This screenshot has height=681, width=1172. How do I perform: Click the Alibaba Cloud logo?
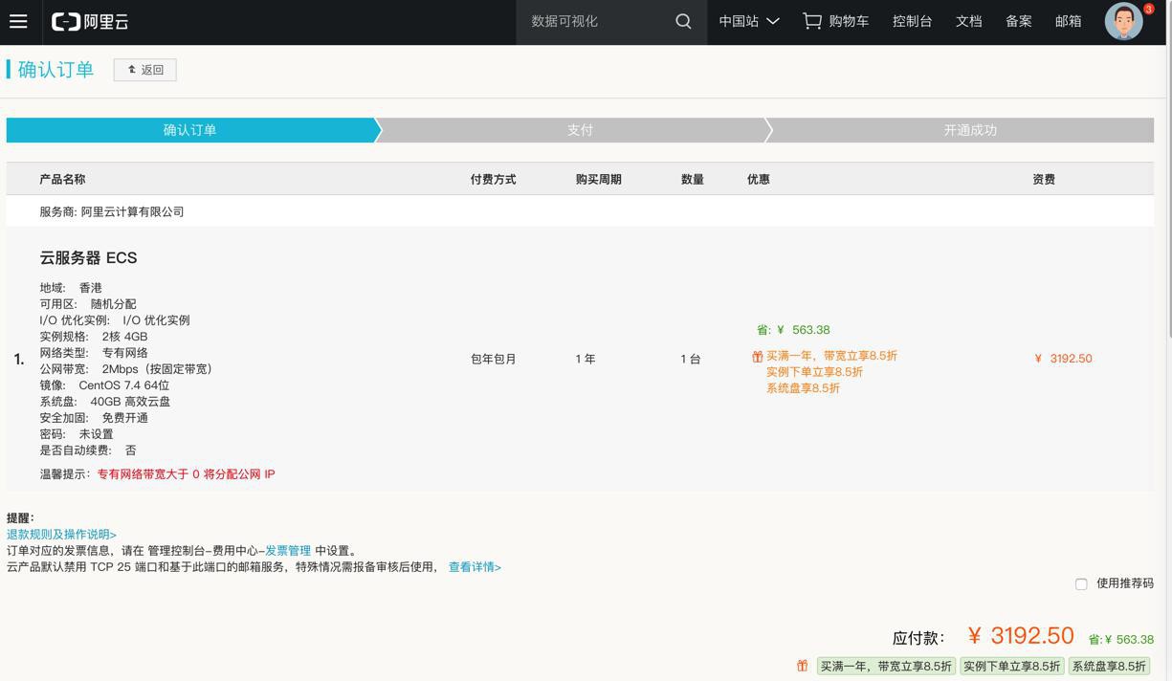coord(90,21)
